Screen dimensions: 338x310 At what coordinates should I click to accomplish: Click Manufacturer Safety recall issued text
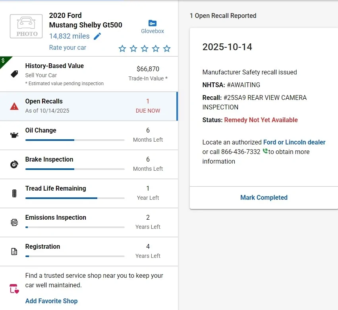coord(249,72)
